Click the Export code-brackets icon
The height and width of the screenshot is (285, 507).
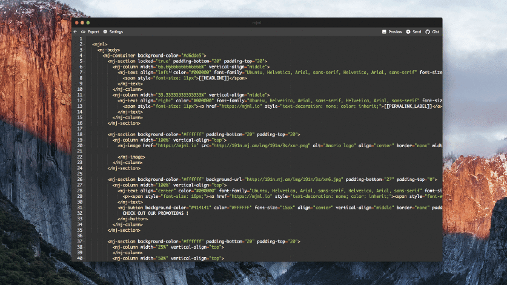point(83,31)
